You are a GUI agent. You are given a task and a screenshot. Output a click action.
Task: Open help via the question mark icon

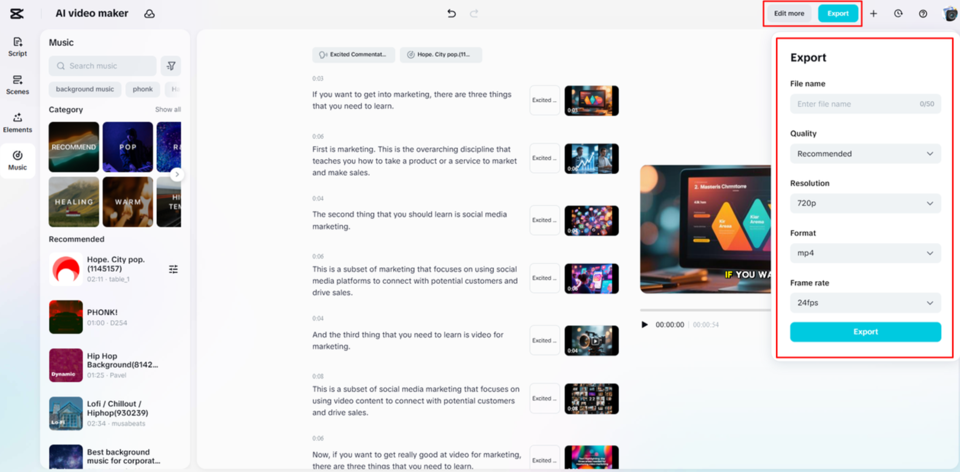coord(923,14)
